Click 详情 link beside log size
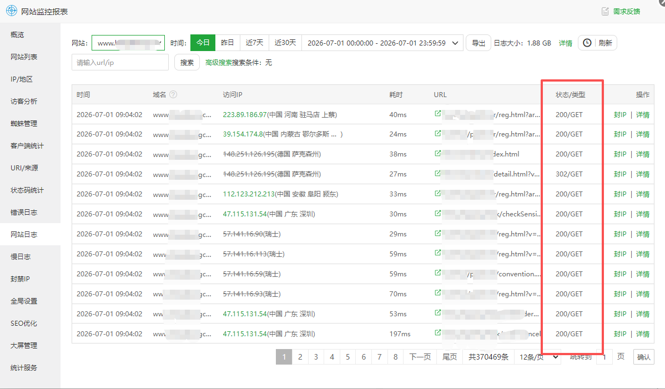665x389 pixels. pos(565,43)
